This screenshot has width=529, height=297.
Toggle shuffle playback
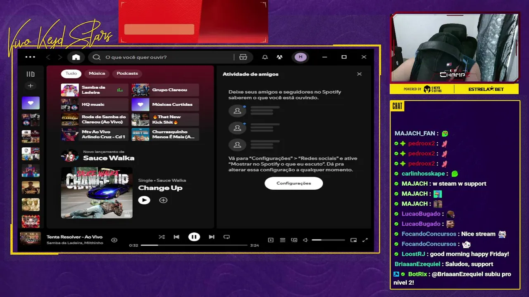click(162, 237)
